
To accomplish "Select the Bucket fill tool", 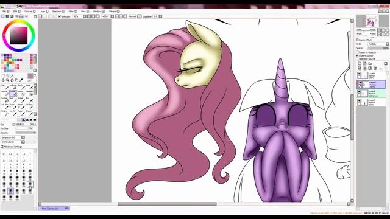I will 5,100.
